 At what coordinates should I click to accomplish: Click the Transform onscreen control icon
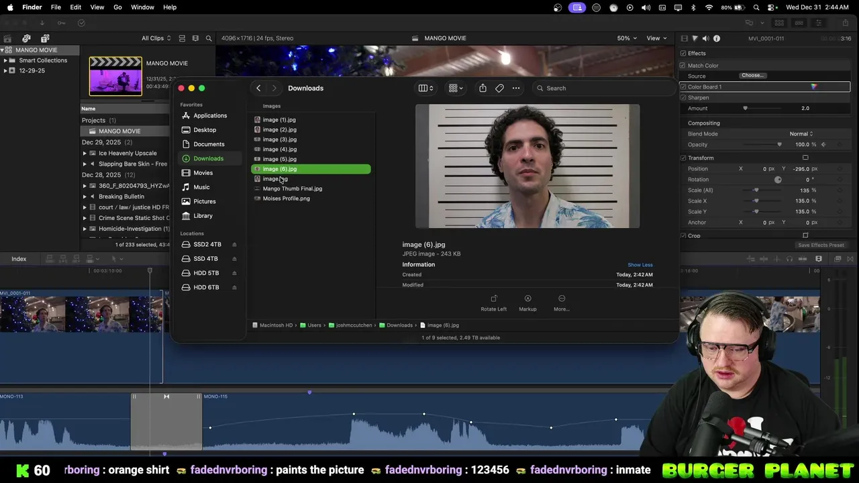(805, 158)
